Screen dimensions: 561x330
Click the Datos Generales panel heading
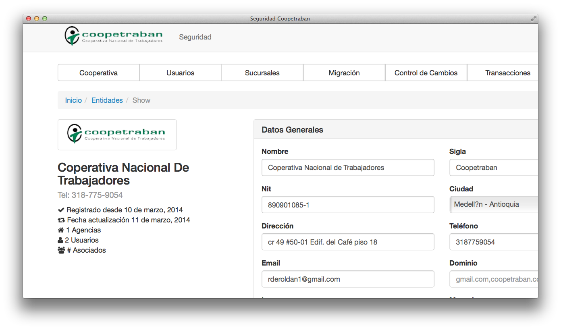(x=292, y=130)
